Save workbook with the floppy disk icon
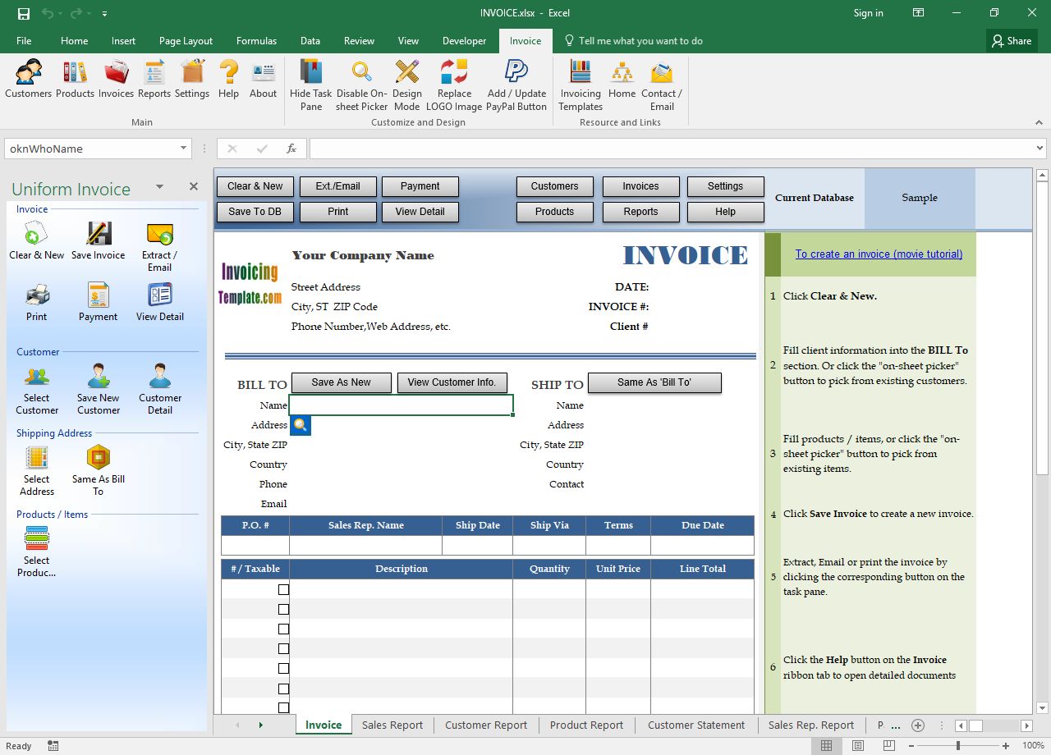The width and height of the screenshot is (1051, 755). [x=24, y=13]
